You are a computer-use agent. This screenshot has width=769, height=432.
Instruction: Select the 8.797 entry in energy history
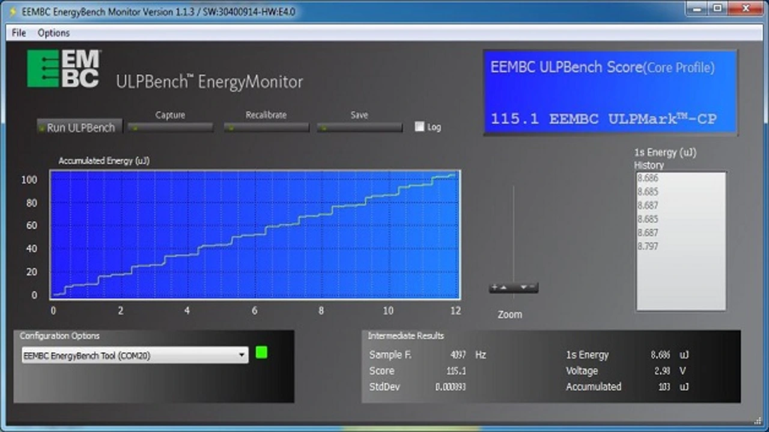(x=648, y=246)
